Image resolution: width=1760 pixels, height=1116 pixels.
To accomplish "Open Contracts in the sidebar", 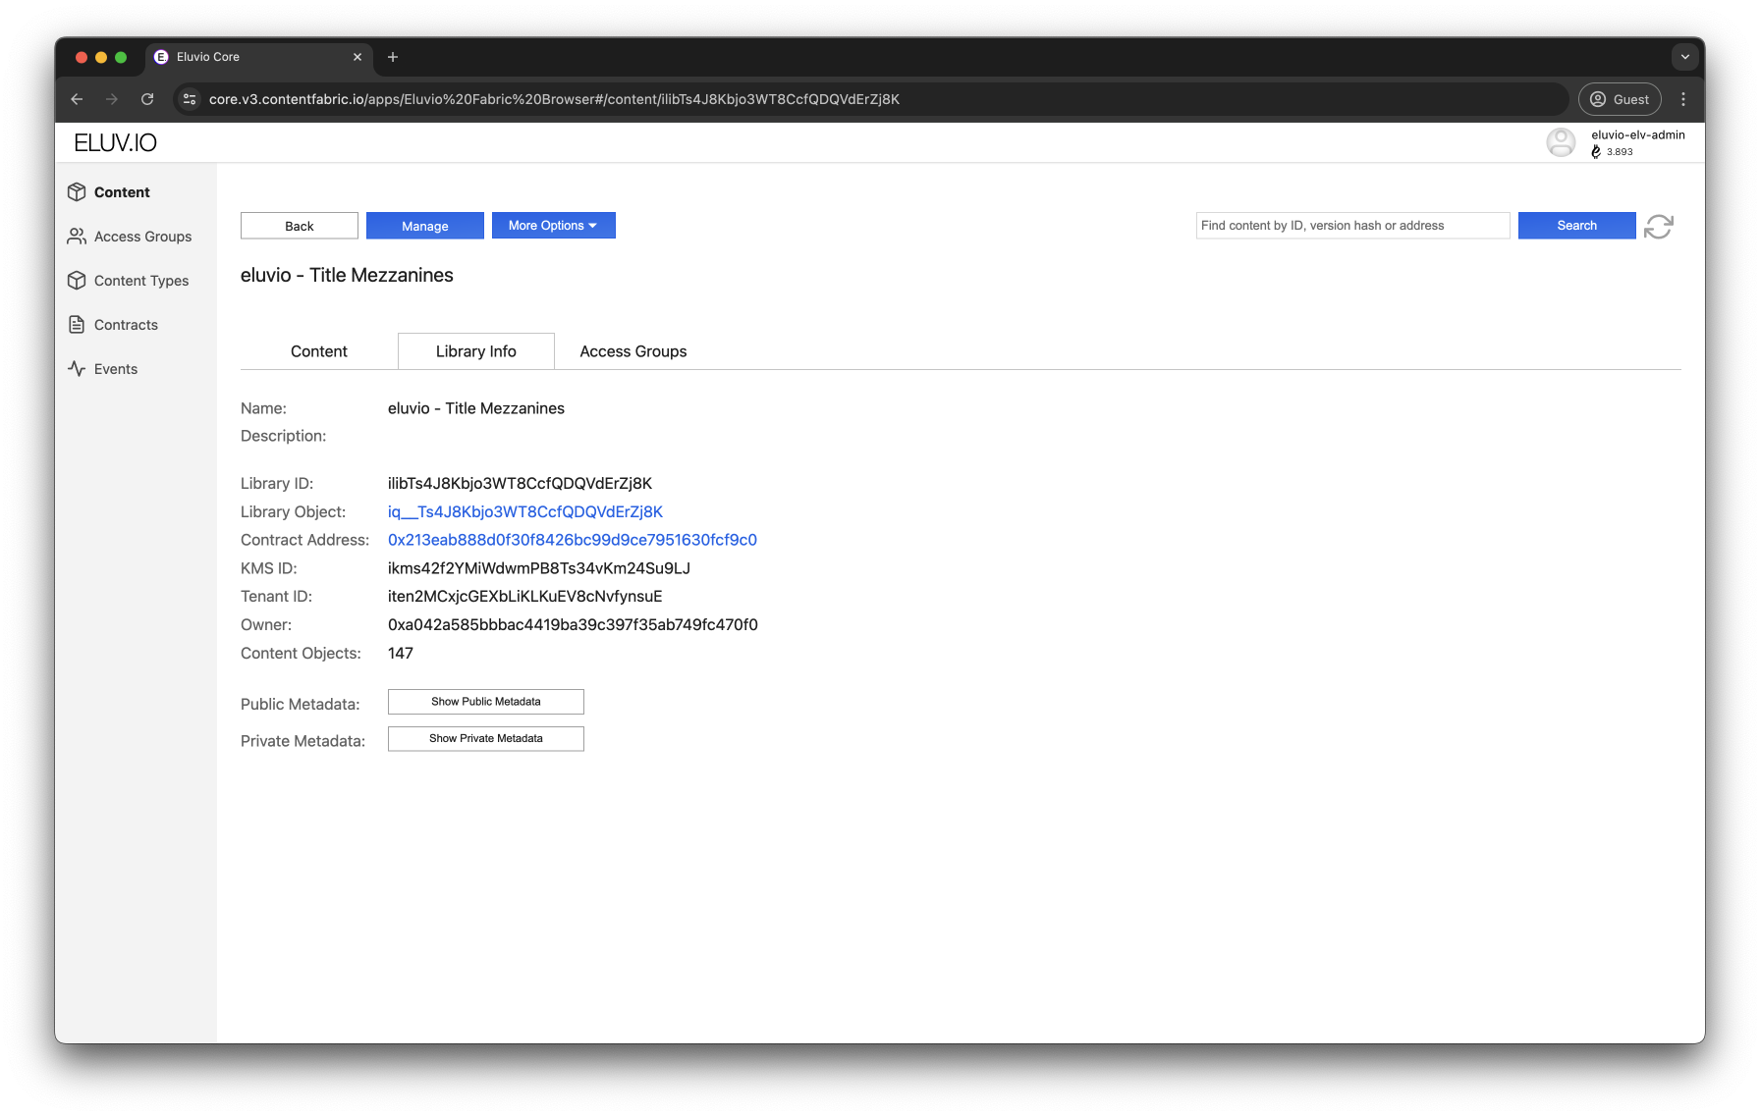I will point(126,325).
